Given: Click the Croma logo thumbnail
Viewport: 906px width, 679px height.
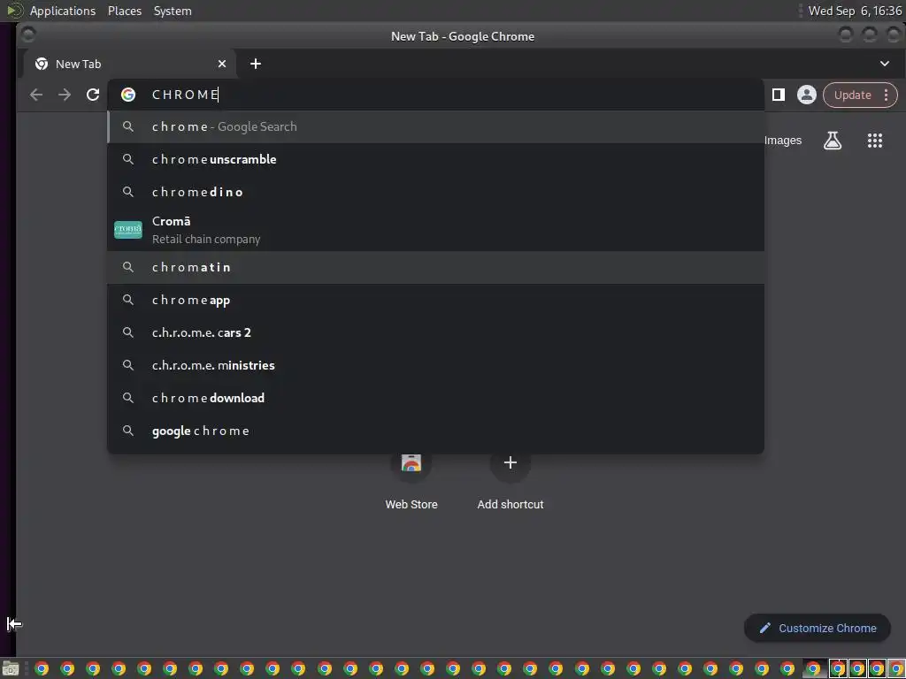Looking at the screenshot, I should 128,230.
